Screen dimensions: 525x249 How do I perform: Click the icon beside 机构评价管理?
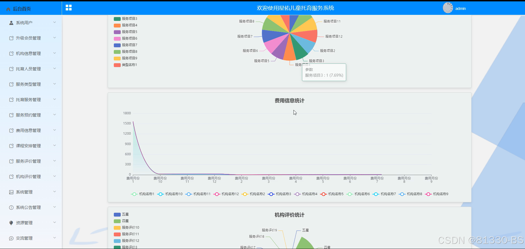[x=11, y=177]
